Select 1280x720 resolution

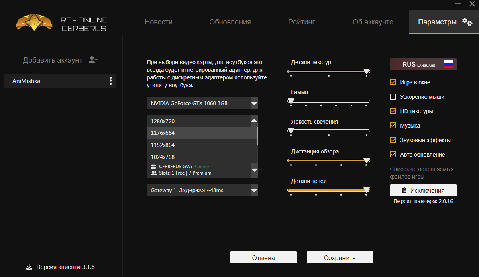pos(199,121)
